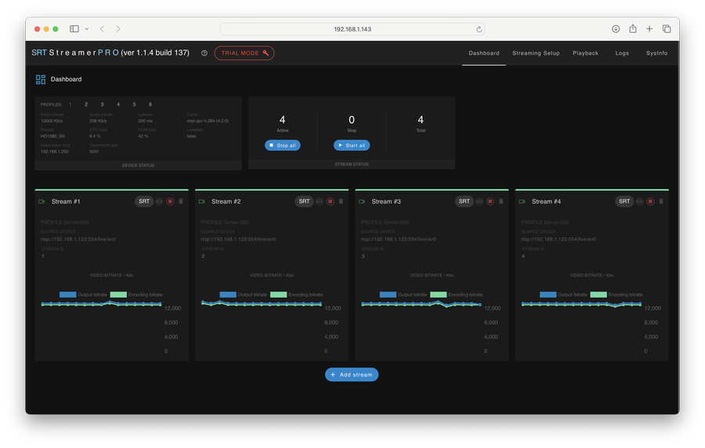Click the SRT badge on Stream #4
Screen dimensions: 705x448
click(x=624, y=201)
